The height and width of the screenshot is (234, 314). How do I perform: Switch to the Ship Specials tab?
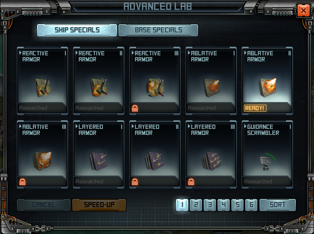pos(77,30)
